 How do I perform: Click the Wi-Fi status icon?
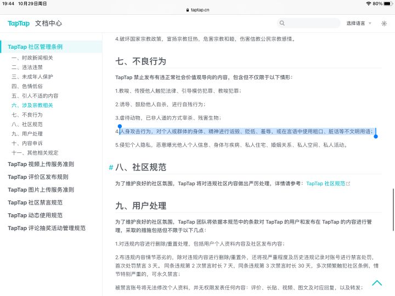(369, 3)
